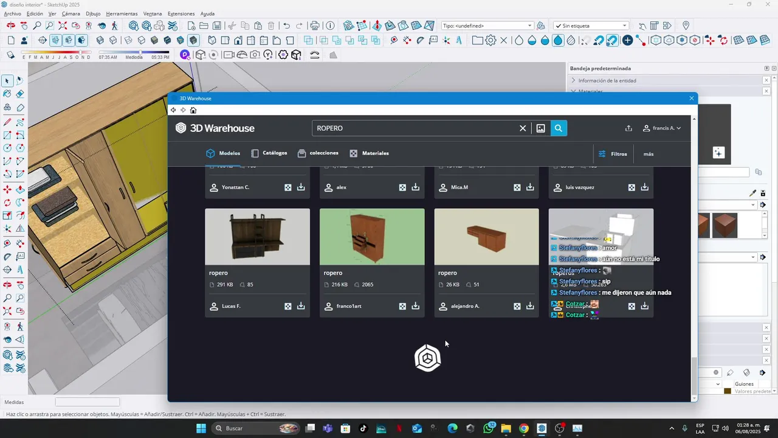Click the Undo arrow in top toolbar

[286, 26]
